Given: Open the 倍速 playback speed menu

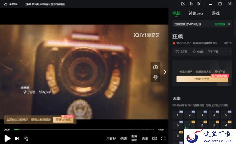Looking at the screenshot, I should [124, 139].
